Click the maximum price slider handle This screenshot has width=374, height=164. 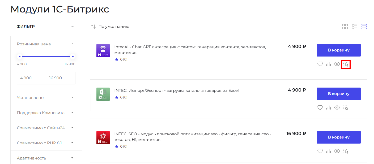pos(73,57)
